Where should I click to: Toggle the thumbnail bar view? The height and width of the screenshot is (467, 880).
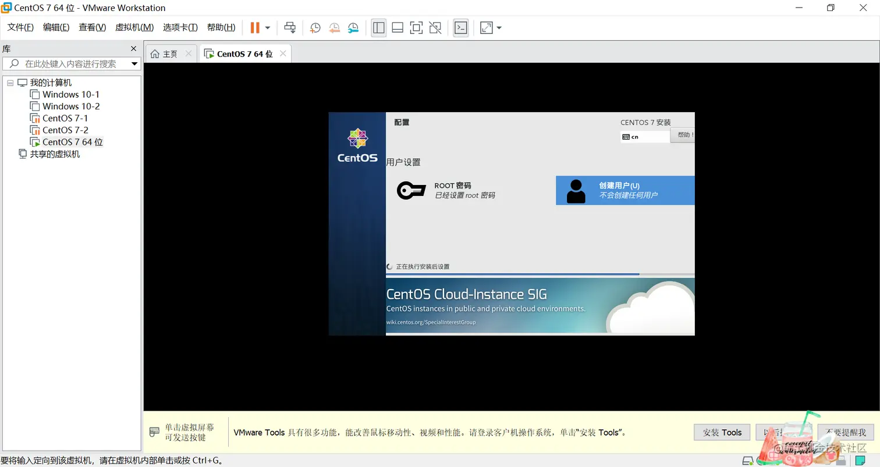[x=398, y=27]
